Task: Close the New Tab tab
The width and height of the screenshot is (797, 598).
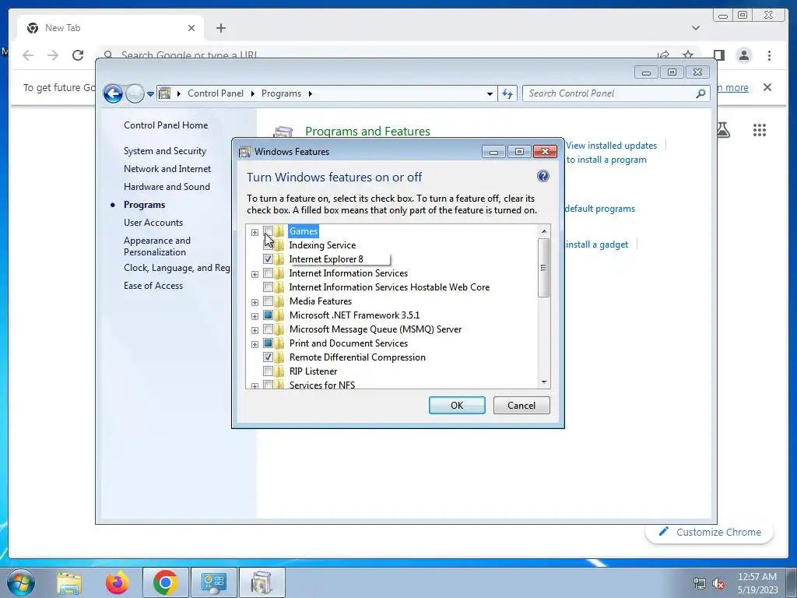Action: [191, 28]
